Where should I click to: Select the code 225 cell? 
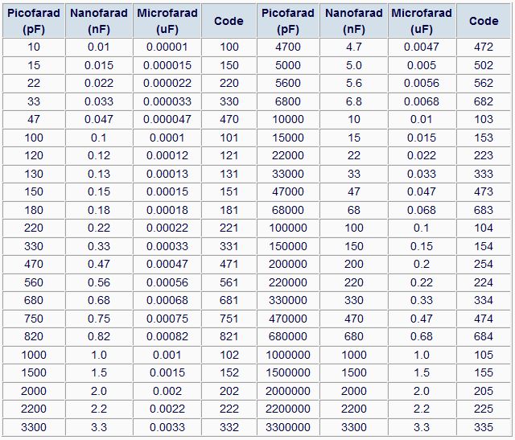[483, 409]
